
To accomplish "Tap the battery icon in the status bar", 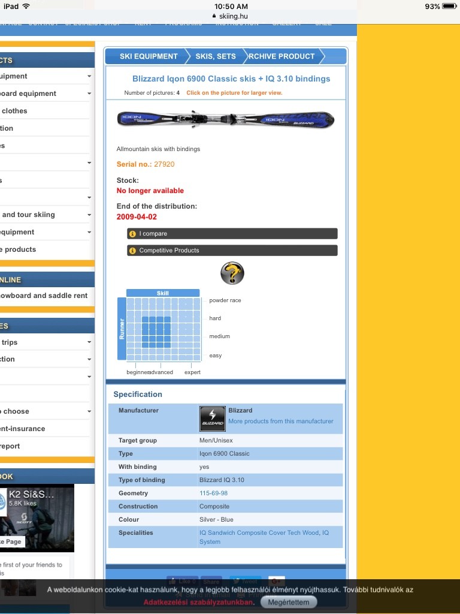I will [449, 6].
